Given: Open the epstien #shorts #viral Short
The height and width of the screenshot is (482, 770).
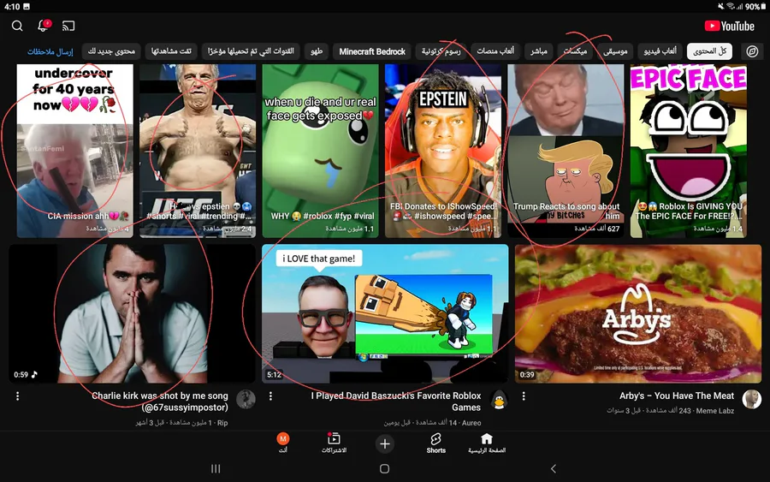Looking at the screenshot, I should (x=198, y=151).
